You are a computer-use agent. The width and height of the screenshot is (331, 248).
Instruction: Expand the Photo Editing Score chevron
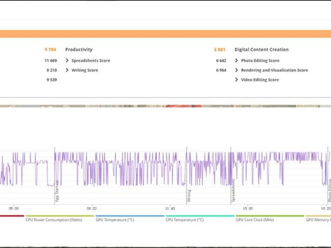pos(236,60)
